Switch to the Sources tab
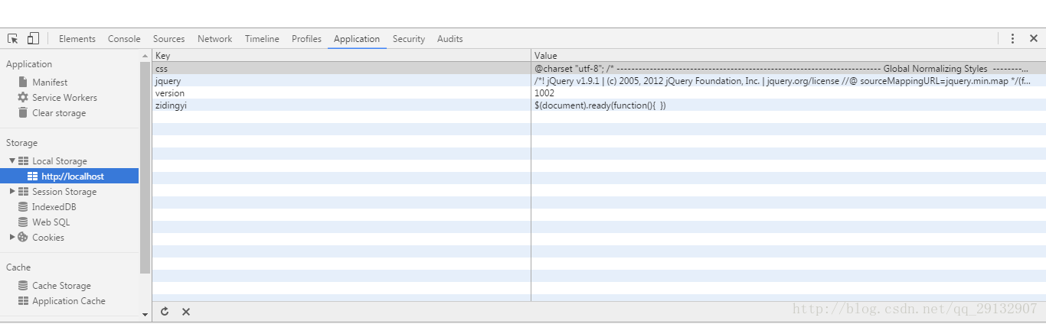 pyautogui.click(x=168, y=38)
